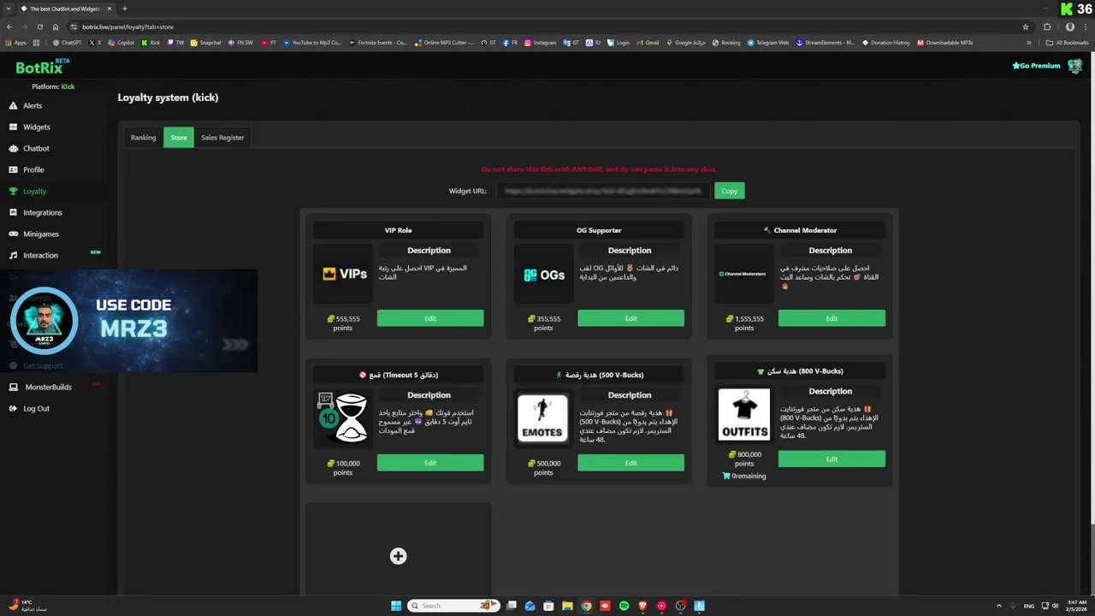Open Brave browser from the taskbar
Image resolution: width=1095 pixels, height=616 pixels.
(x=642, y=606)
